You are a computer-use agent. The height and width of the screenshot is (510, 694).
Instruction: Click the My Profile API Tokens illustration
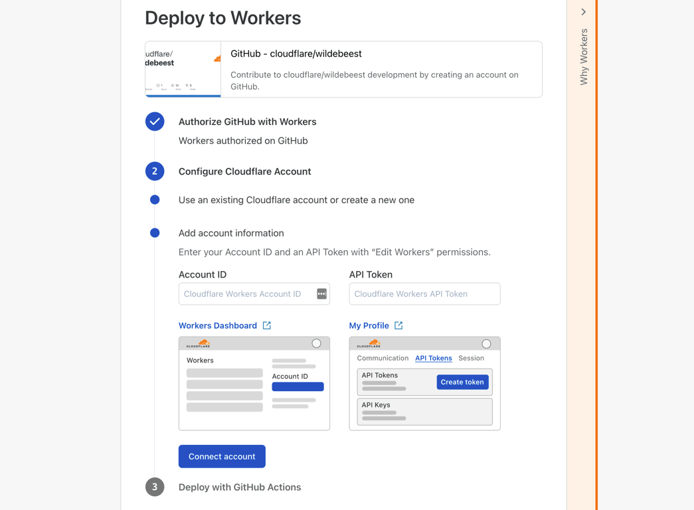pyautogui.click(x=424, y=383)
